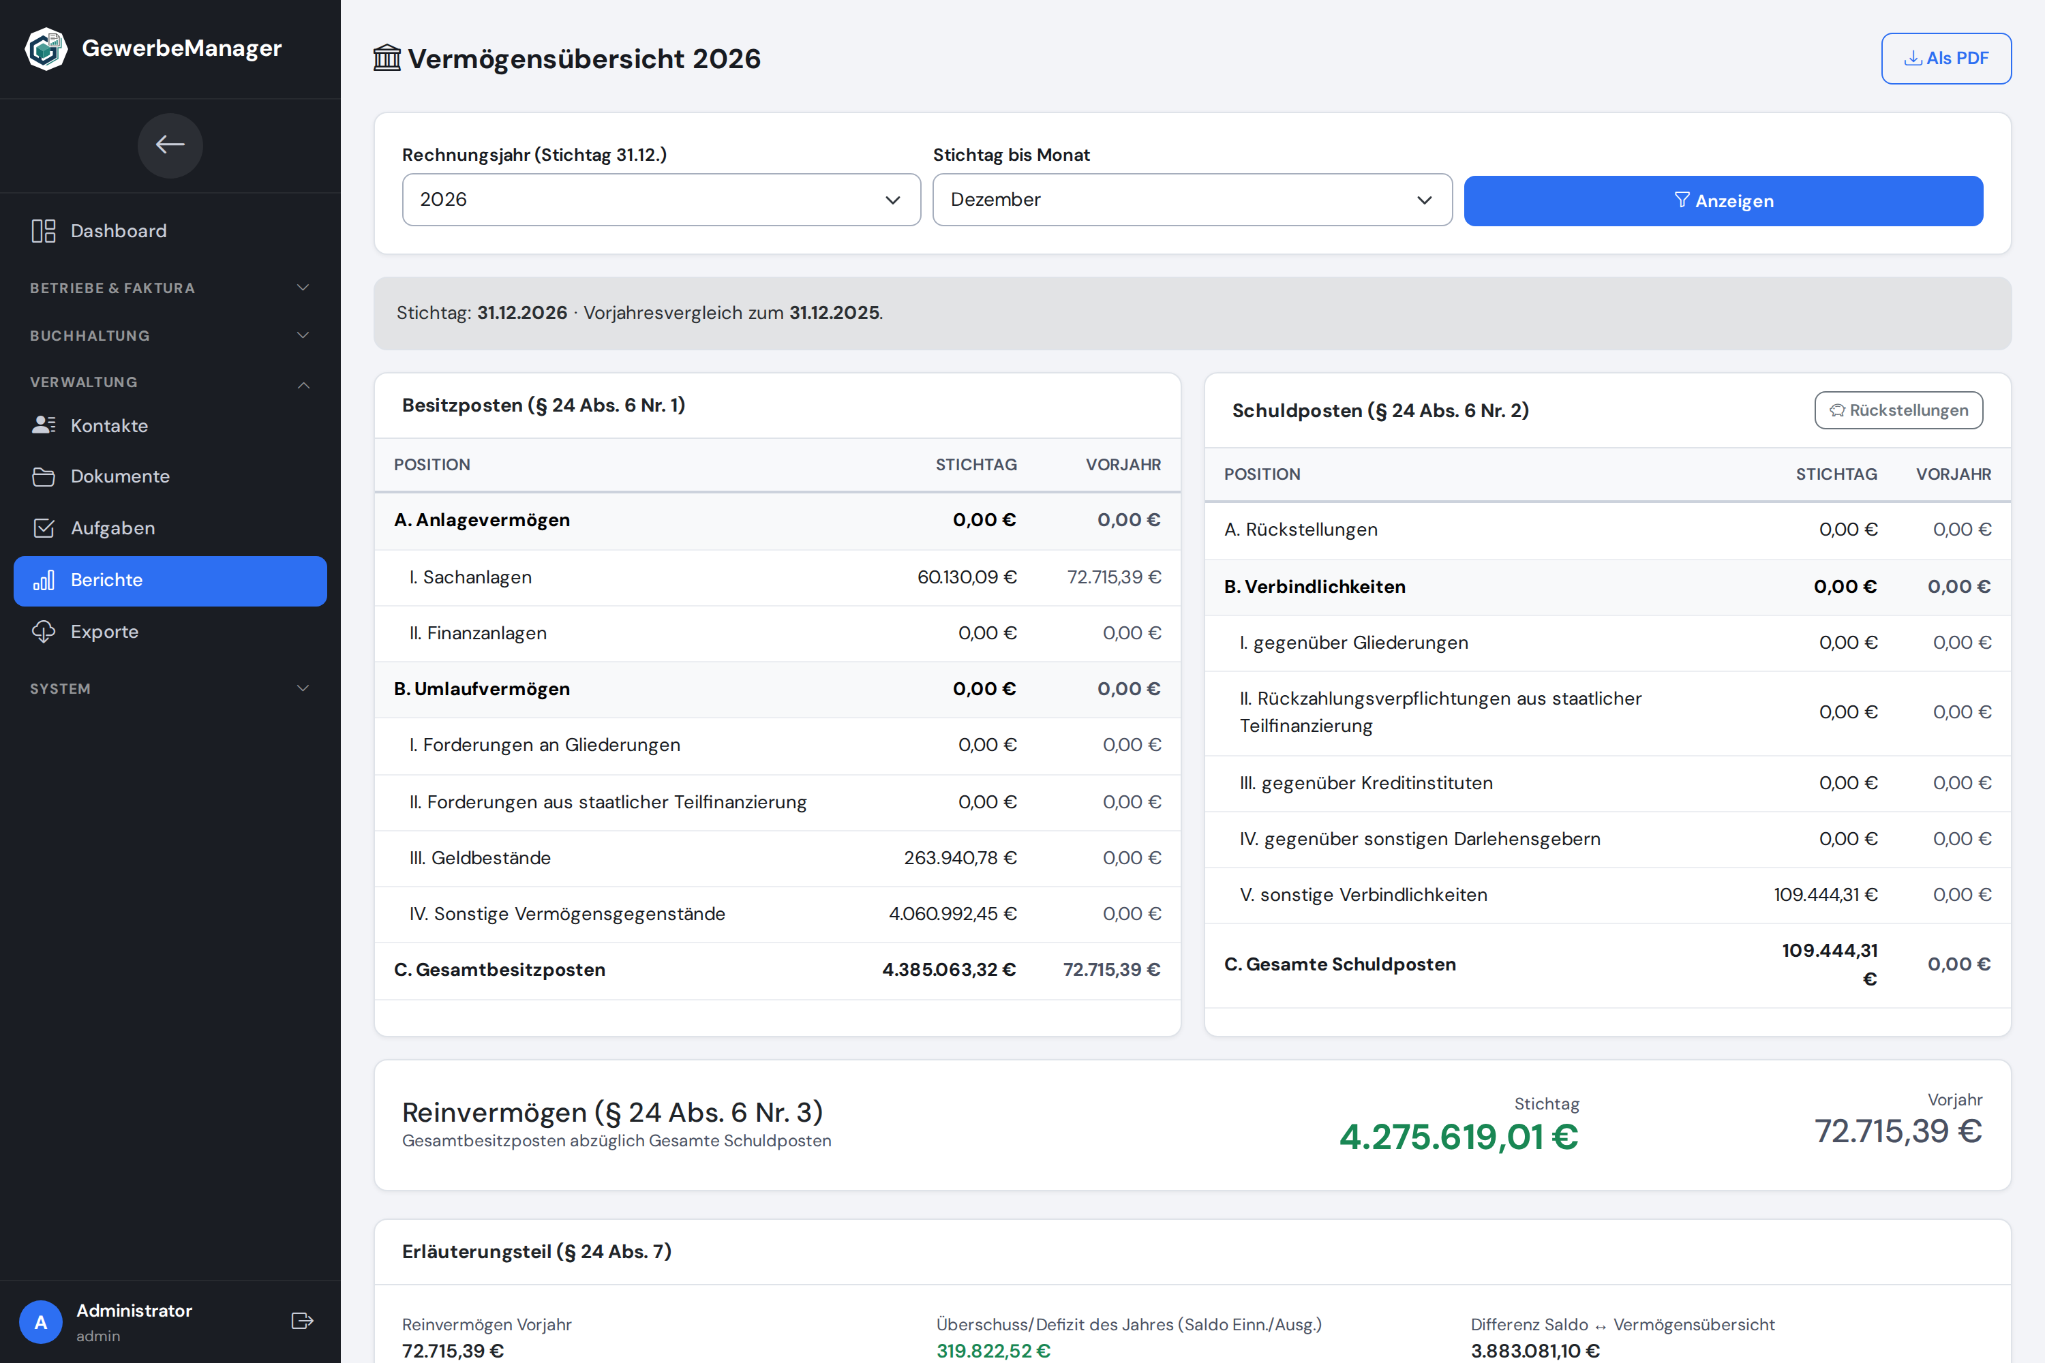
Task: Click the Sachanlagen Vorjahr value 72.715,39 €
Action: point(1114,577)
